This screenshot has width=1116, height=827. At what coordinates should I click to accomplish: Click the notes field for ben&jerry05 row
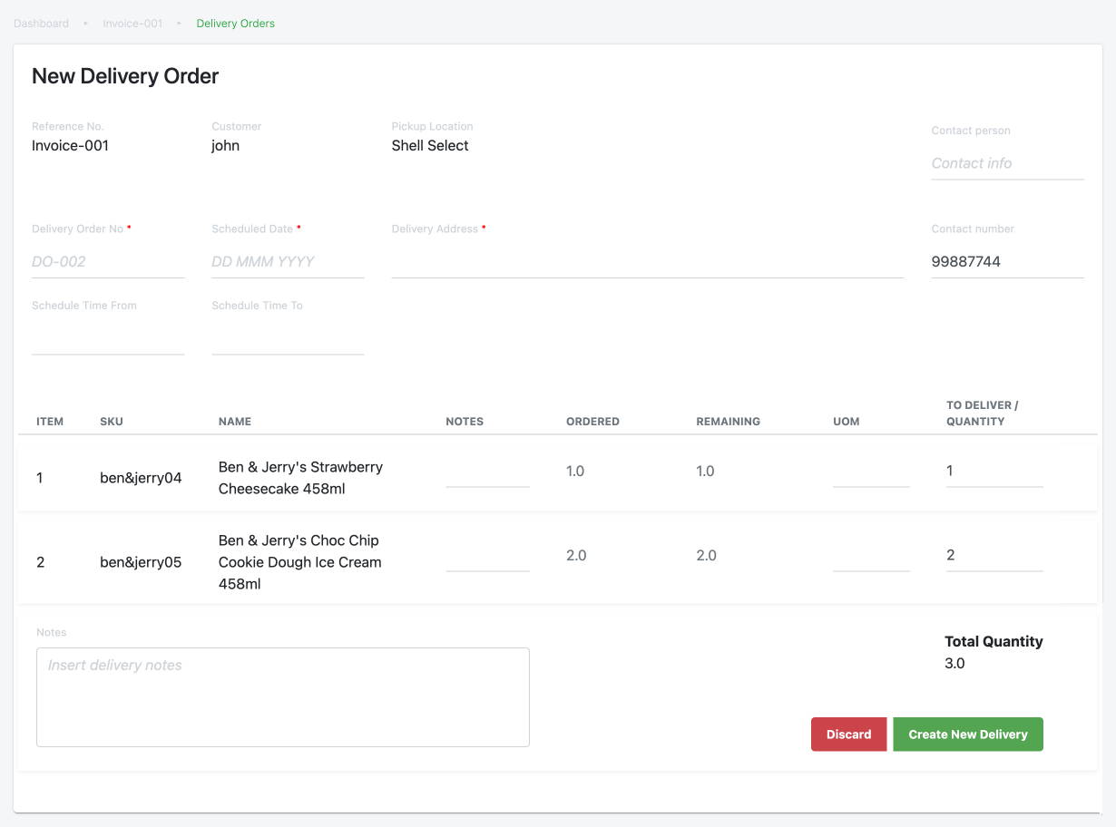click(487, 556)
